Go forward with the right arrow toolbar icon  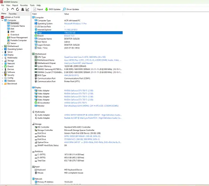pyautogui.click(x=8, y=9)
